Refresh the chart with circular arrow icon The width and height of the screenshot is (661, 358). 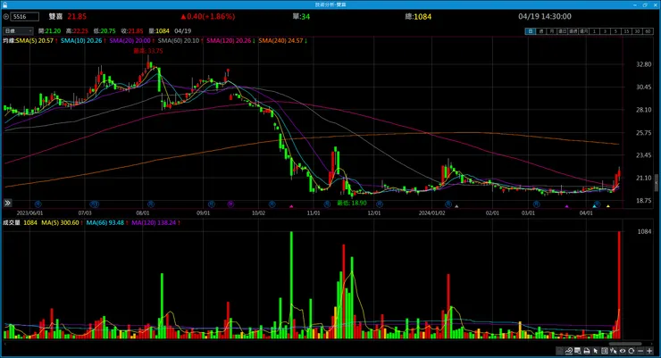(631, 351)
